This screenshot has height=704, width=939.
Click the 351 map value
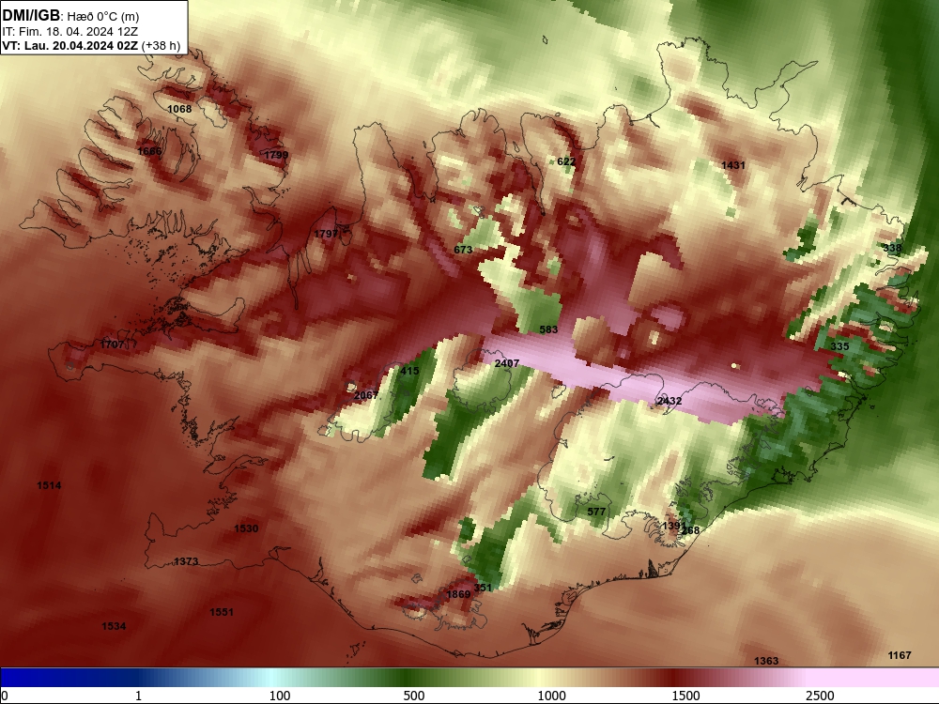point(483,588)
